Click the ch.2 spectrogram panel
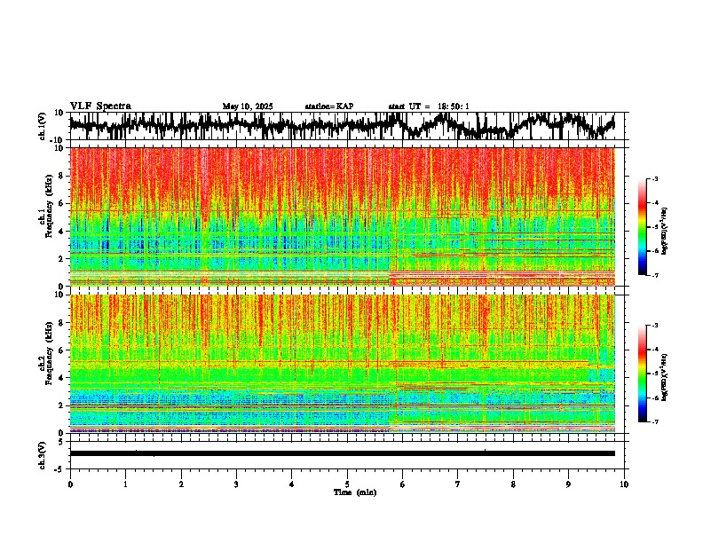This screenshot has width=703, height=543. point(343,364)
